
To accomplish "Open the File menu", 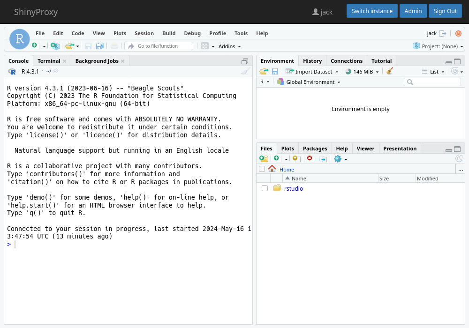I will 40,33.
